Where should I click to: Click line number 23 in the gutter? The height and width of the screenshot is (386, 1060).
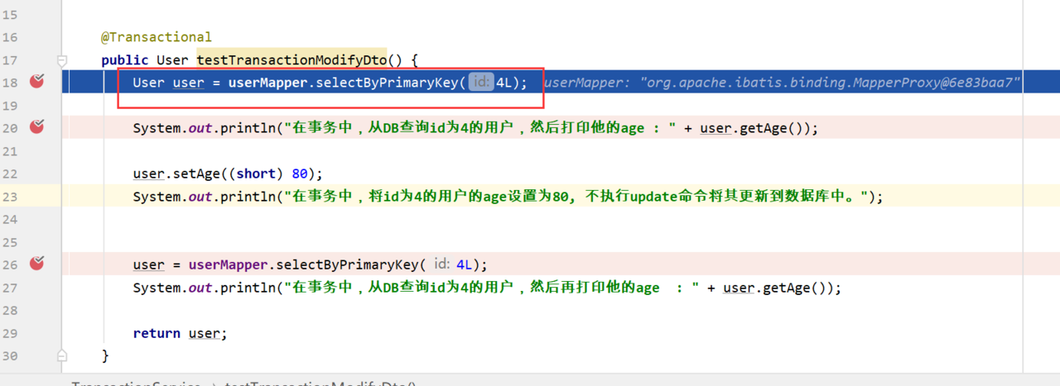point(10,197)
